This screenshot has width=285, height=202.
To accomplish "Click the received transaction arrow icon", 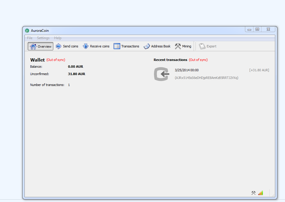I will click(162, 74).
